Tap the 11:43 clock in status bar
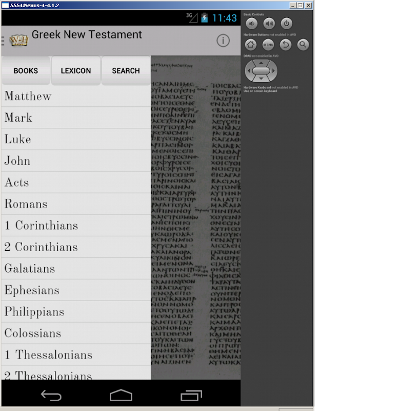Screen dimensions: 420x411 coord(225,18)
